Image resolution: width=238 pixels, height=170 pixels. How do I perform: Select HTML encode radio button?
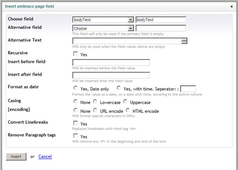(128, 110)
